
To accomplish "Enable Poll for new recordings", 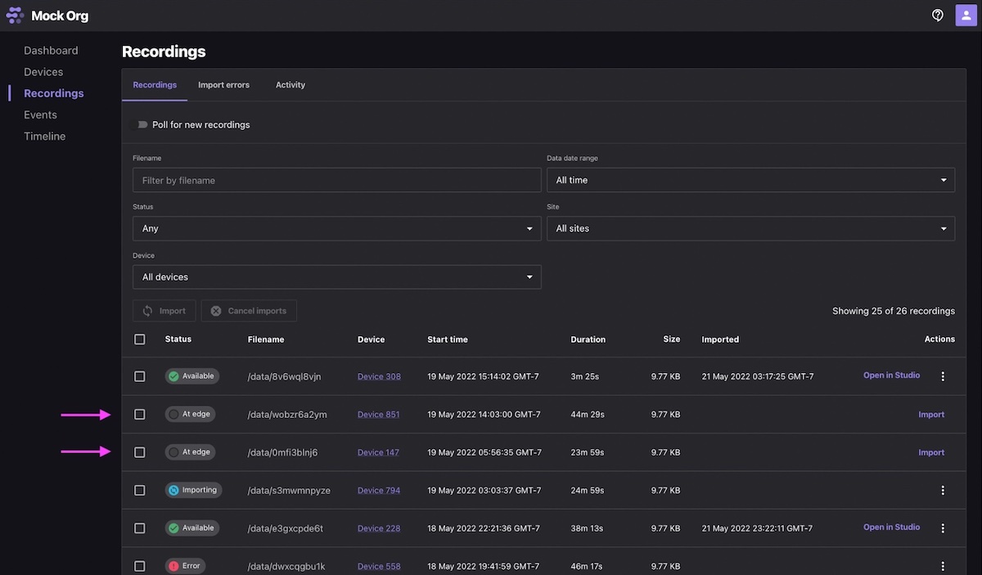I will (140, 124).
